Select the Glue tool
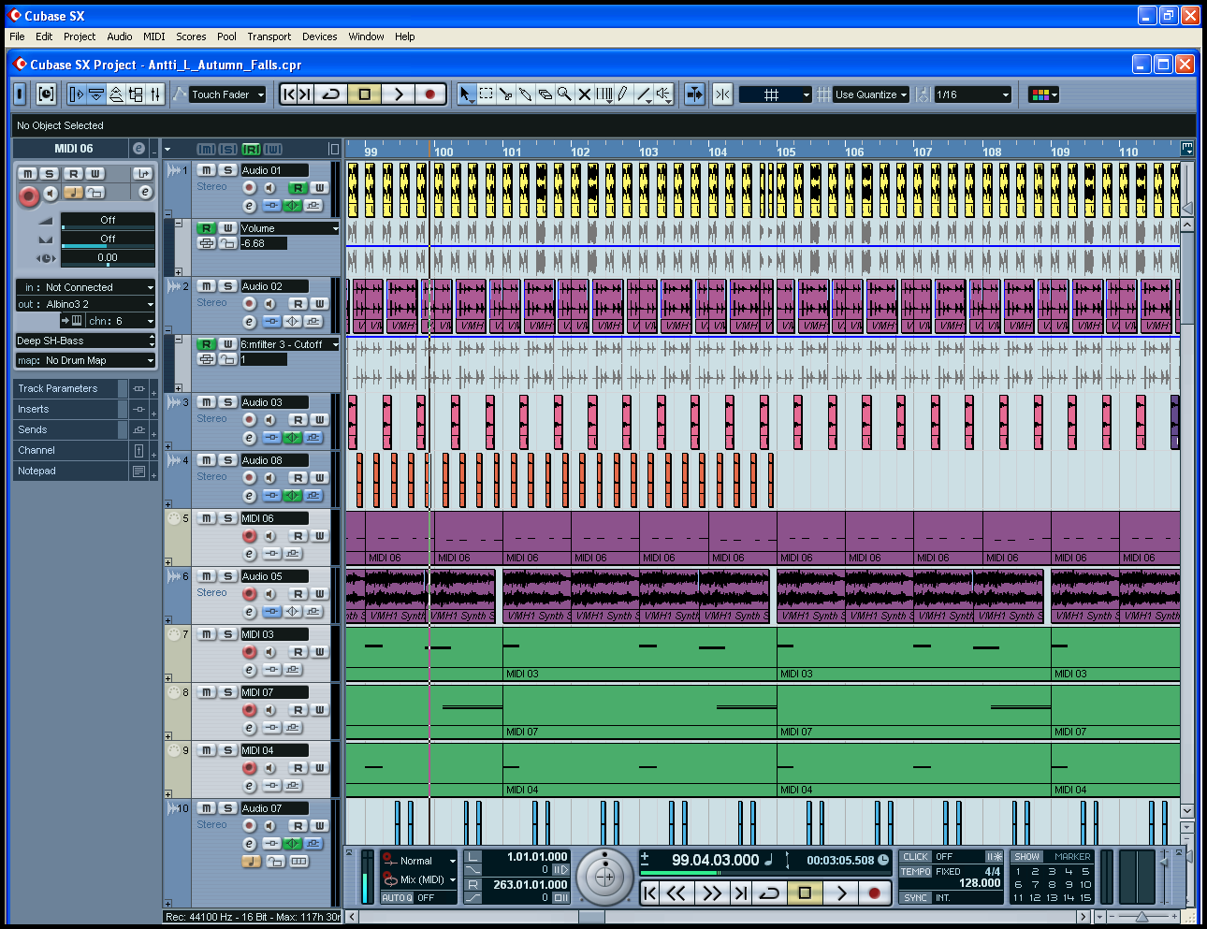This screenshot has width=1207, height=929. [x=526, y=94]
